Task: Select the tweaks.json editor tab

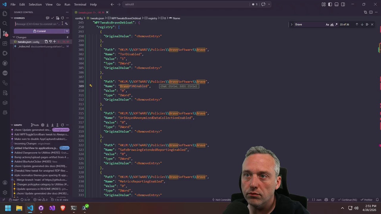Action: (x=91, y=12)
